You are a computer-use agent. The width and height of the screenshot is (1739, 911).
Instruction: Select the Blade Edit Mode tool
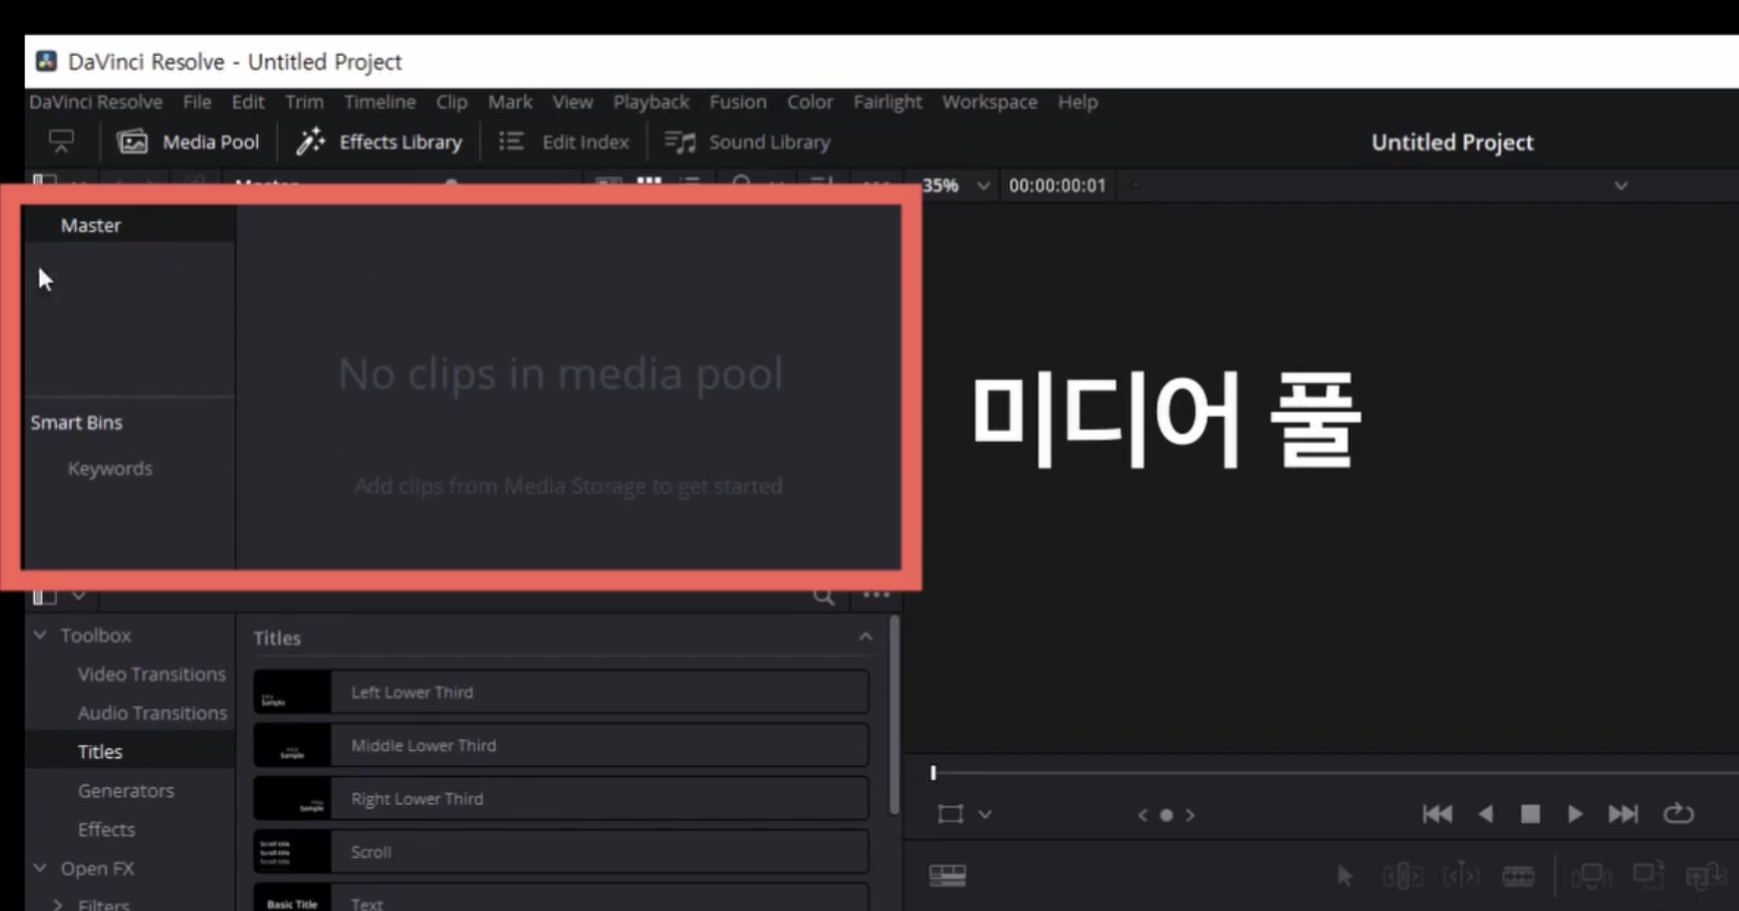[x=1518, y=876]
